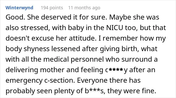The width and height of the screenshot is (176, 98).
Task: Open the 11 months ago permalink
Action: click(x=84, y=8)
